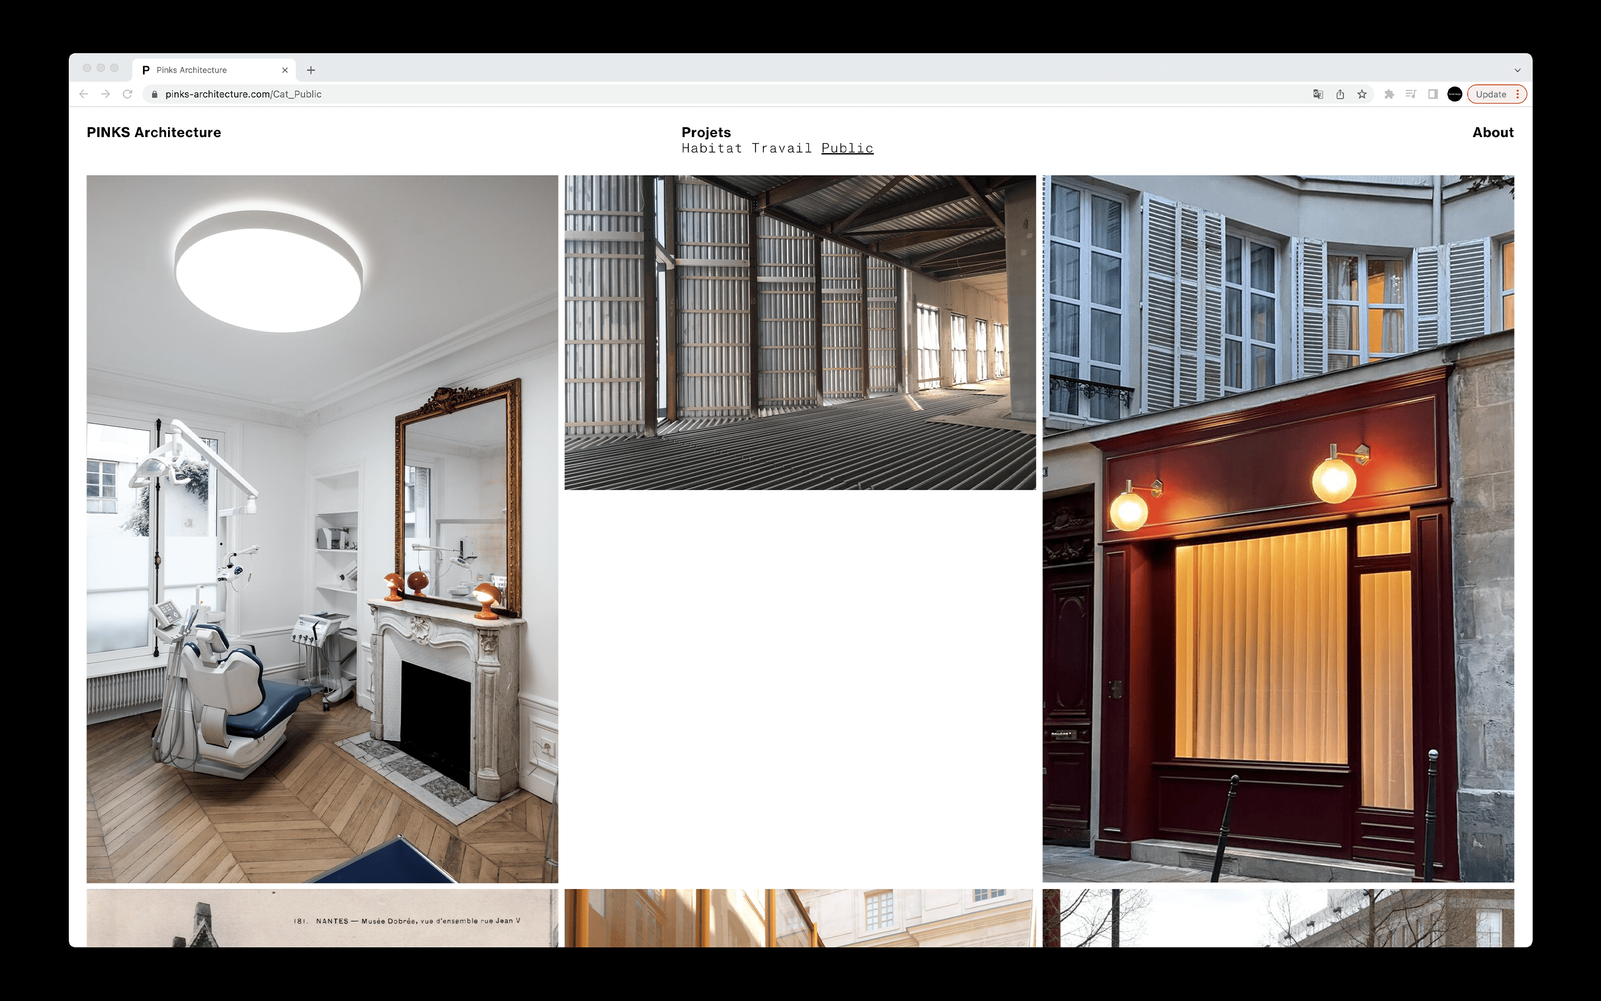Open the About page link
Image resolution: width=1601 pixels, height=1001 pixels.
pyautogui.click(x=1493, y=132)
